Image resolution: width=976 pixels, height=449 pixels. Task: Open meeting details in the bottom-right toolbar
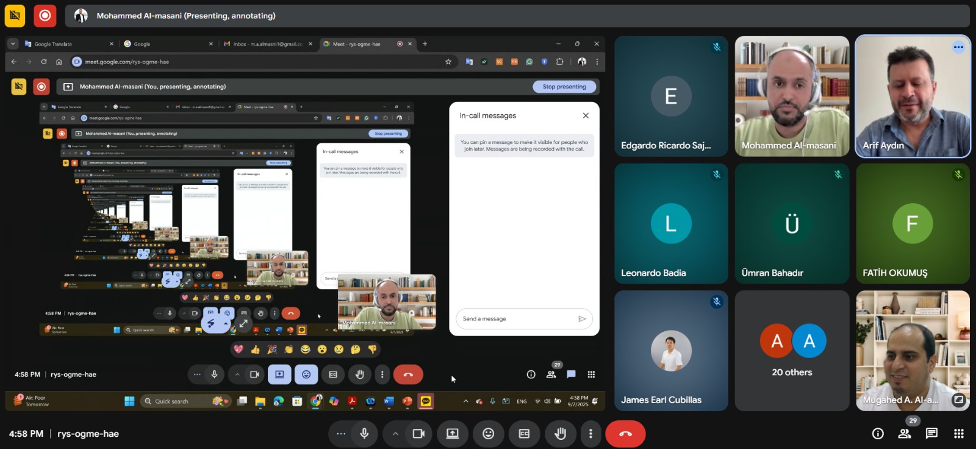878,434
